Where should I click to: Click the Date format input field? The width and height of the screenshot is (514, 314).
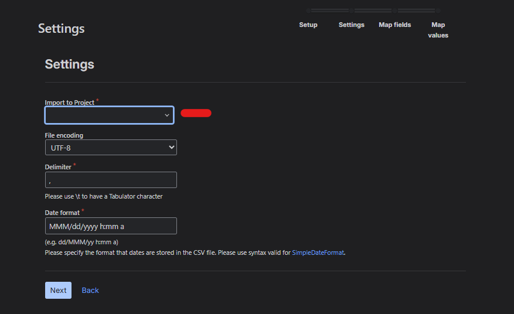[111, 226]
